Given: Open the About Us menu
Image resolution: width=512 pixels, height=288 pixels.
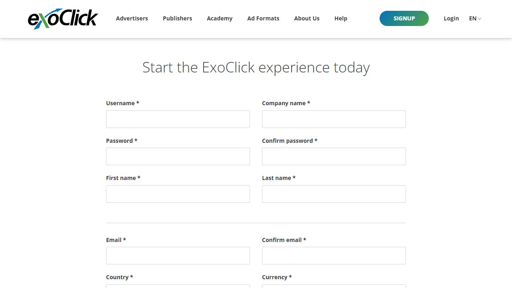Looking at the screenshot, I should (307, 18).
